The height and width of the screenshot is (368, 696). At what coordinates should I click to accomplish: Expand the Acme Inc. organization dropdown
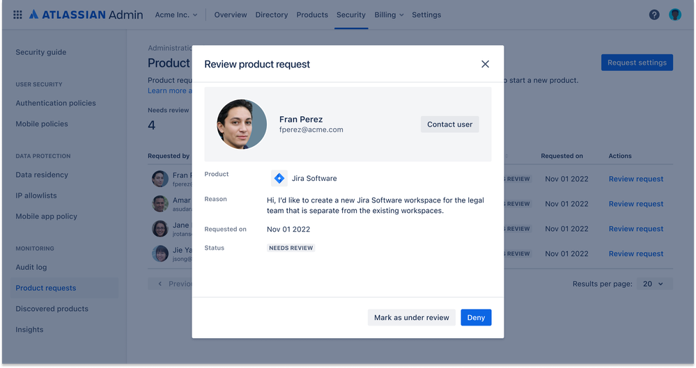point(176,15)
